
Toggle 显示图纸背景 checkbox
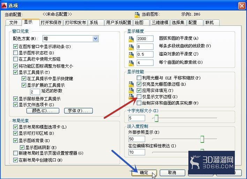point(15,140)
